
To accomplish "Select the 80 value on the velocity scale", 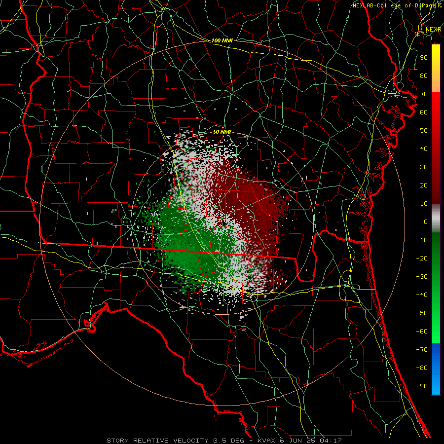I will [x=424, y=75].
